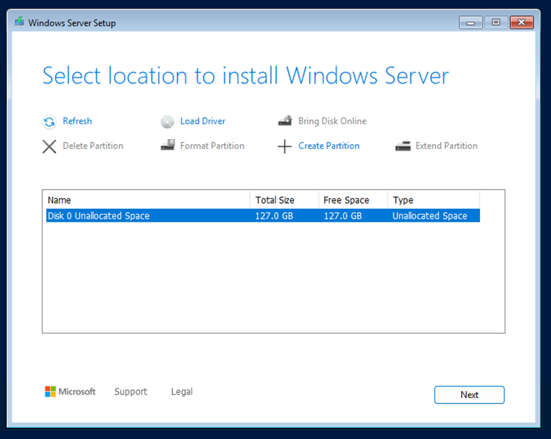
Task: Maximize the Windows Server Setup window
Action: click(496, 23)
